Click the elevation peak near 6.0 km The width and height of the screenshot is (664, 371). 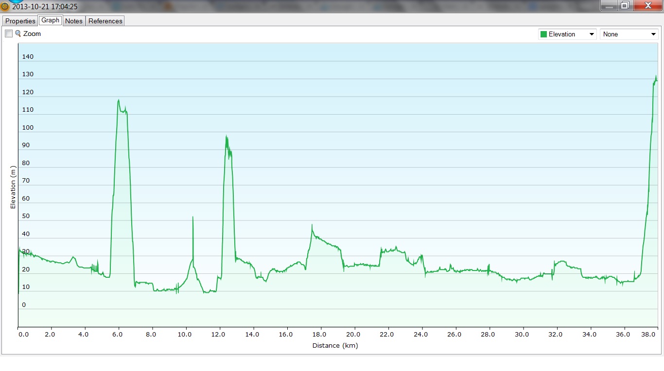[x=118, y=101]
